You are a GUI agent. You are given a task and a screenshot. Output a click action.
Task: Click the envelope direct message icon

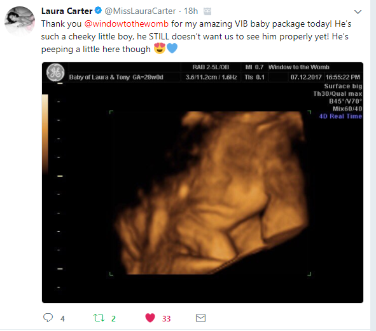(x=200, y=318)
